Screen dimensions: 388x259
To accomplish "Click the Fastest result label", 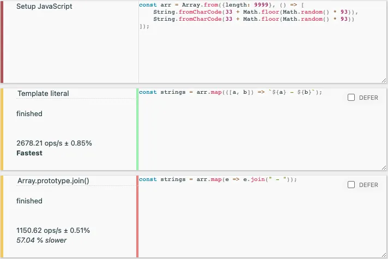I will pyautogui.click(x=29, y=153).
